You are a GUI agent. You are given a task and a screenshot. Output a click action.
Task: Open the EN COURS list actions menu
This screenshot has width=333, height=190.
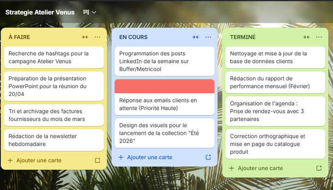click(x=208, y=37)
